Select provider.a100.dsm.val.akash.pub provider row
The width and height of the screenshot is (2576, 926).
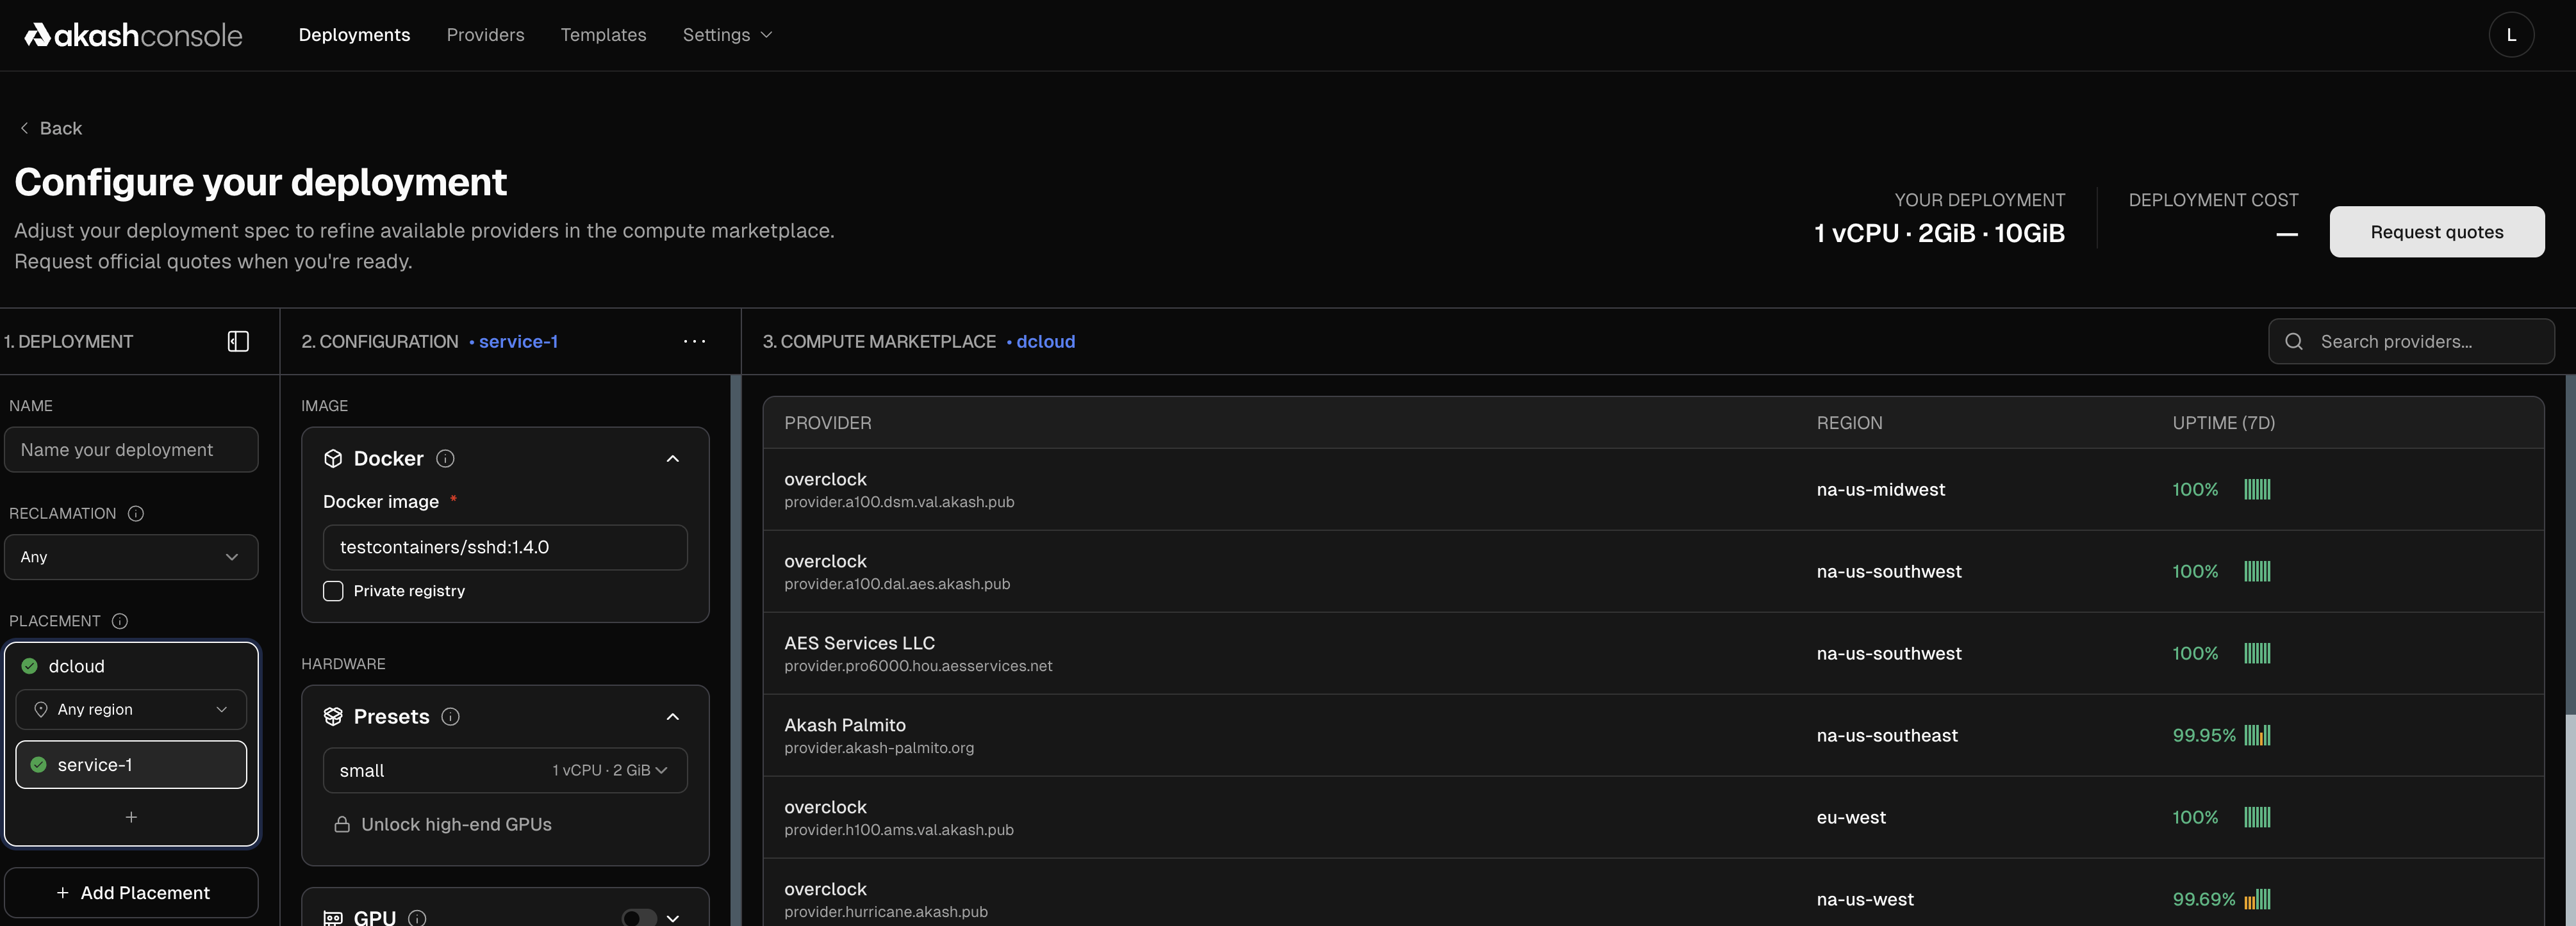click(x=1653, y=489)
